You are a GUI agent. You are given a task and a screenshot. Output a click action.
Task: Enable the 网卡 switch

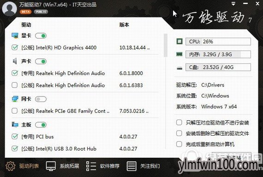point(41,99)
